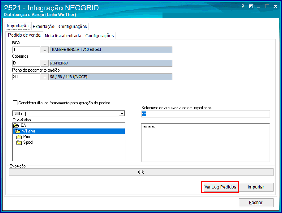Close the dialog with Fechar button

[256, 203]
